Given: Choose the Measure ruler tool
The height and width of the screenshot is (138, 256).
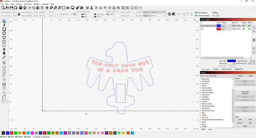Looking at the screenshot, I should point(4,57).
